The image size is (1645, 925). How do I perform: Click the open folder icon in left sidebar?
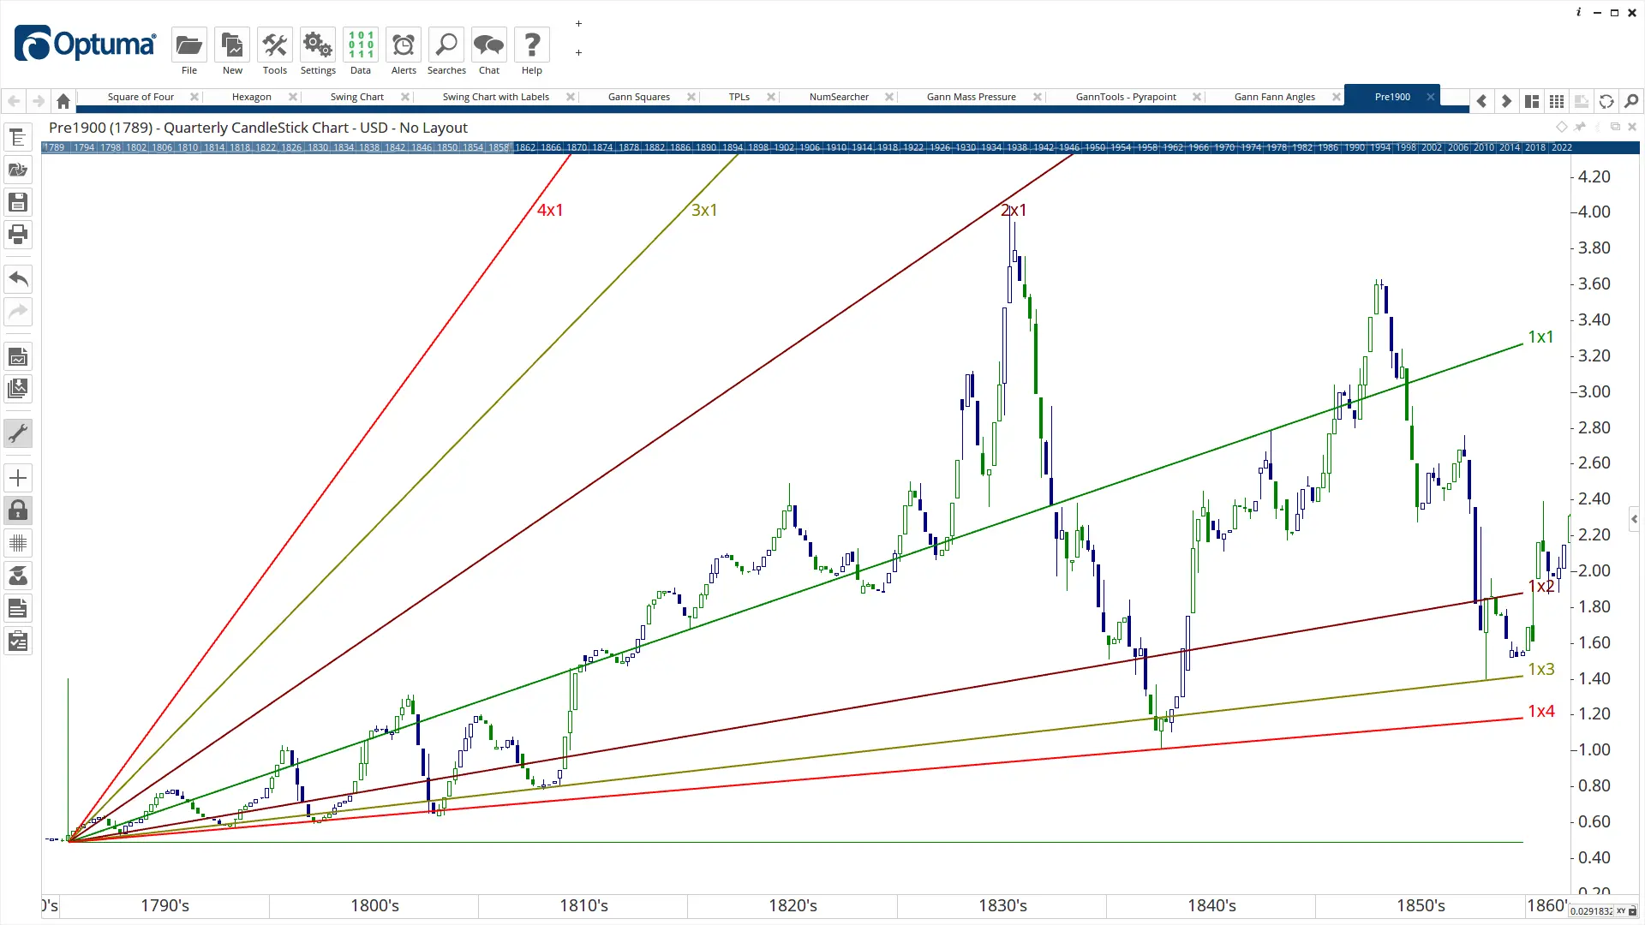[18, 170]
